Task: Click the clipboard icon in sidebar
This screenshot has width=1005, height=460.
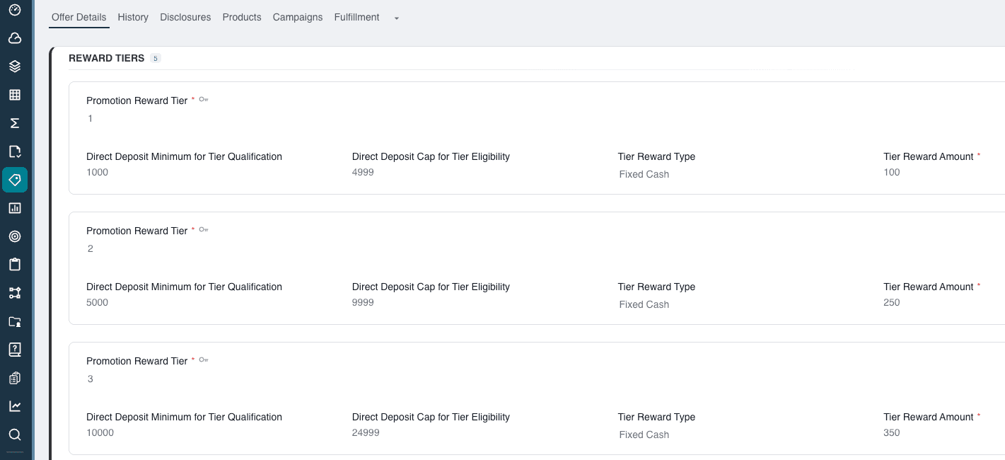Action: click(15, 265)
